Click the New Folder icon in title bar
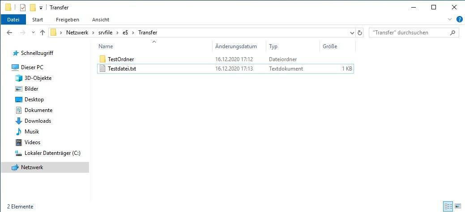Image resolution: width=465 pixels, height=212 pixels. [x=33, y=8]
